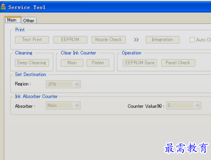Click the Ink Absorber Counter label
Screen dimensions: 211x160
coord(36,97)
